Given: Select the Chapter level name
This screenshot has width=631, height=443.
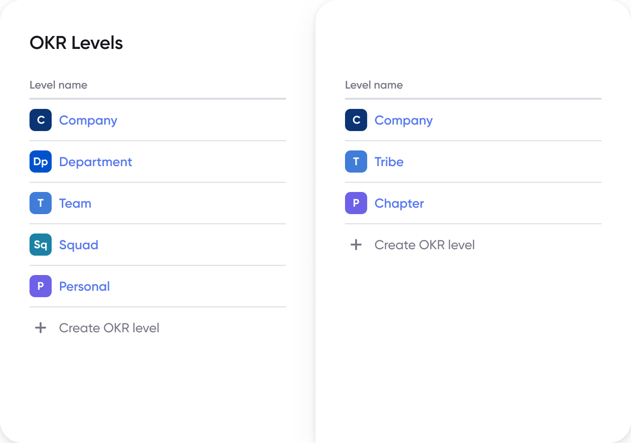Looking at the screenshot, I should (x=399, y=203).
